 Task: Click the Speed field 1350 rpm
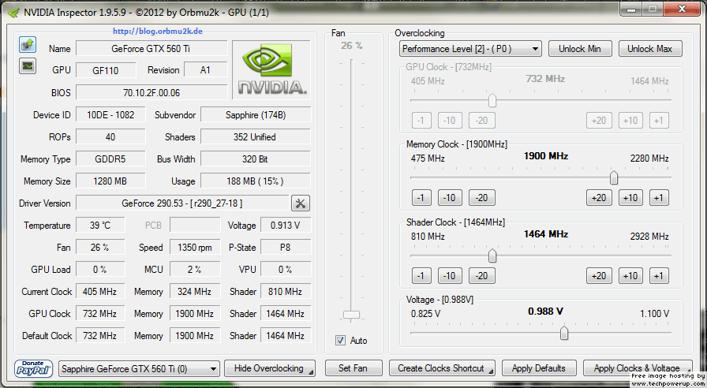click(195, 248)
